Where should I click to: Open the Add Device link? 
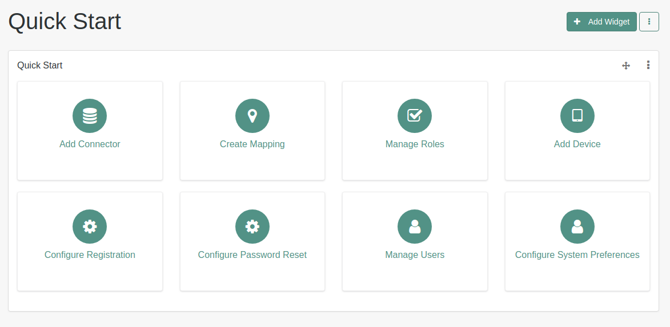[x=577, y=144]
